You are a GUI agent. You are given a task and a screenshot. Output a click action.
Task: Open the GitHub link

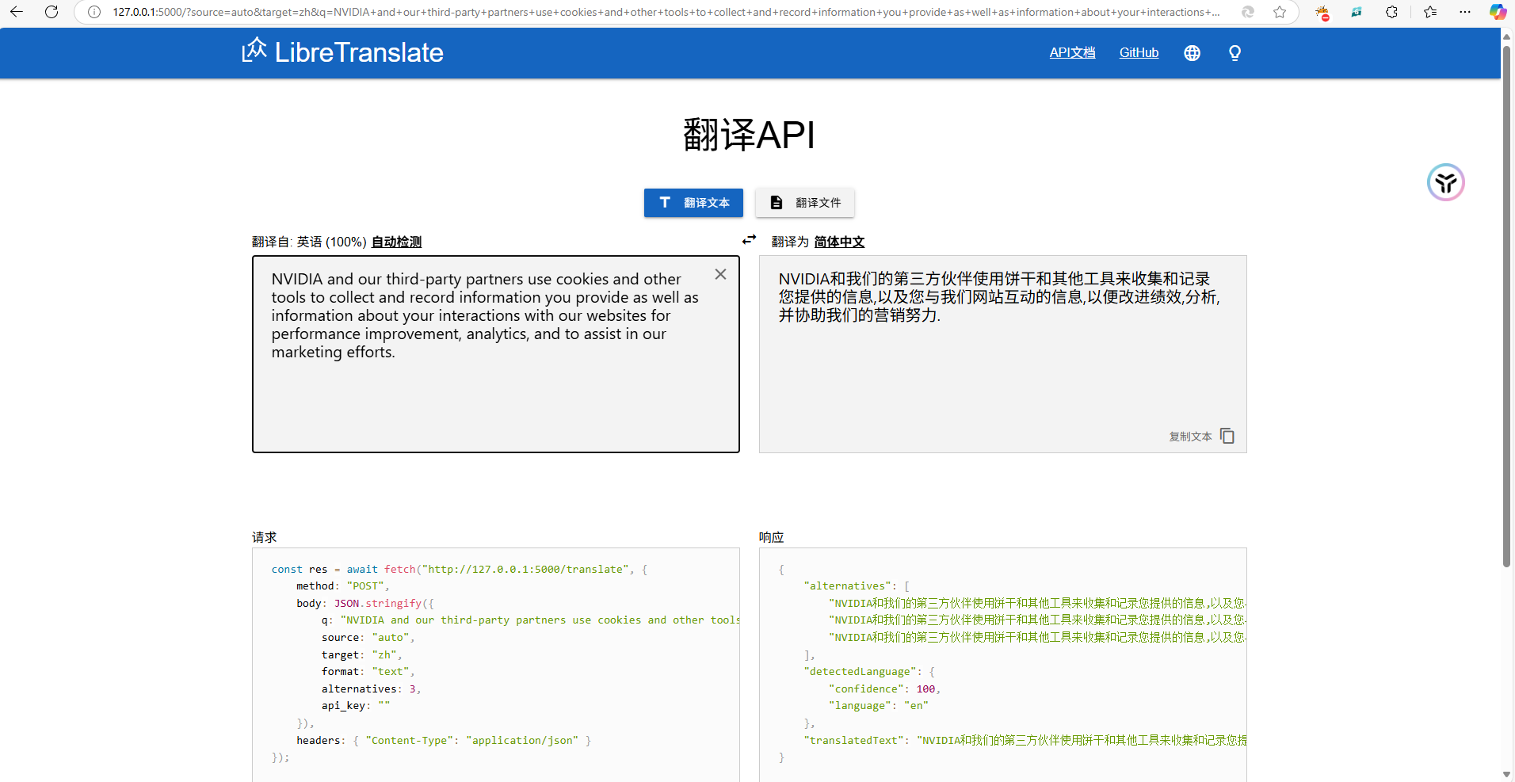coord(1139,53)
